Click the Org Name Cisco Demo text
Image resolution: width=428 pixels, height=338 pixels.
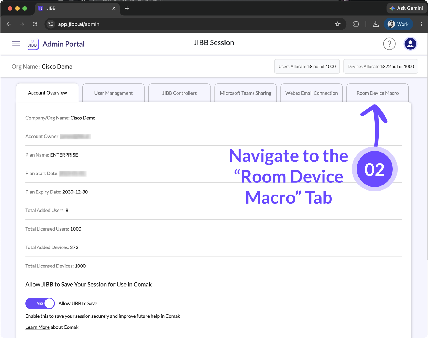point(42,67)
